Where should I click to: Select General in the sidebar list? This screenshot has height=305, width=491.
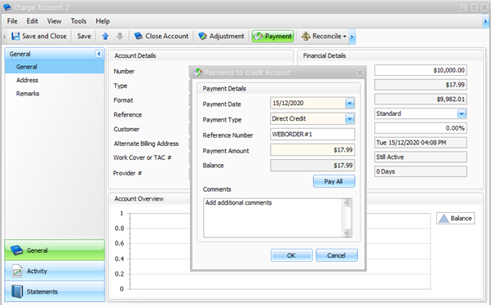(55, 67)
